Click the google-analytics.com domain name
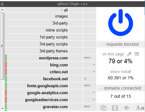 point(47,93)
